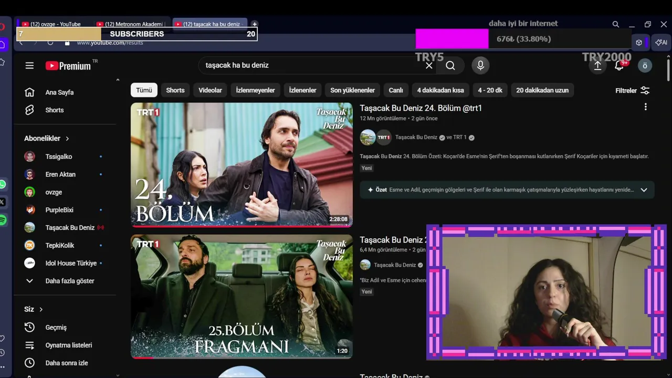Click the magnifier search button
672x378 pixels.
tap(450, 66)
